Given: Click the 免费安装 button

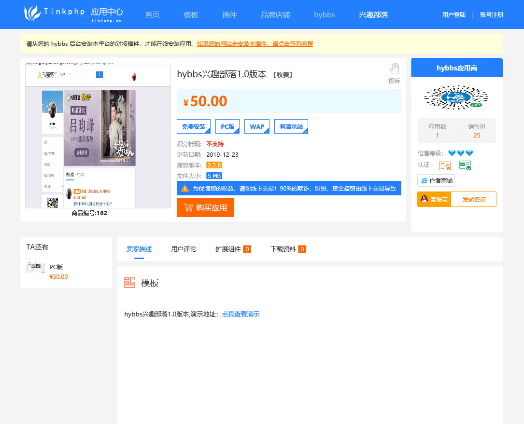Looking at the screenshot, I should (193, 126).
